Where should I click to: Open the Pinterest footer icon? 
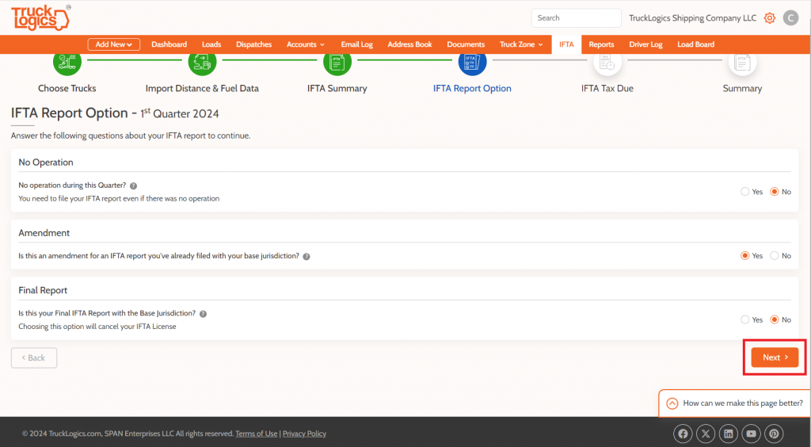click(x=774, y=434)
